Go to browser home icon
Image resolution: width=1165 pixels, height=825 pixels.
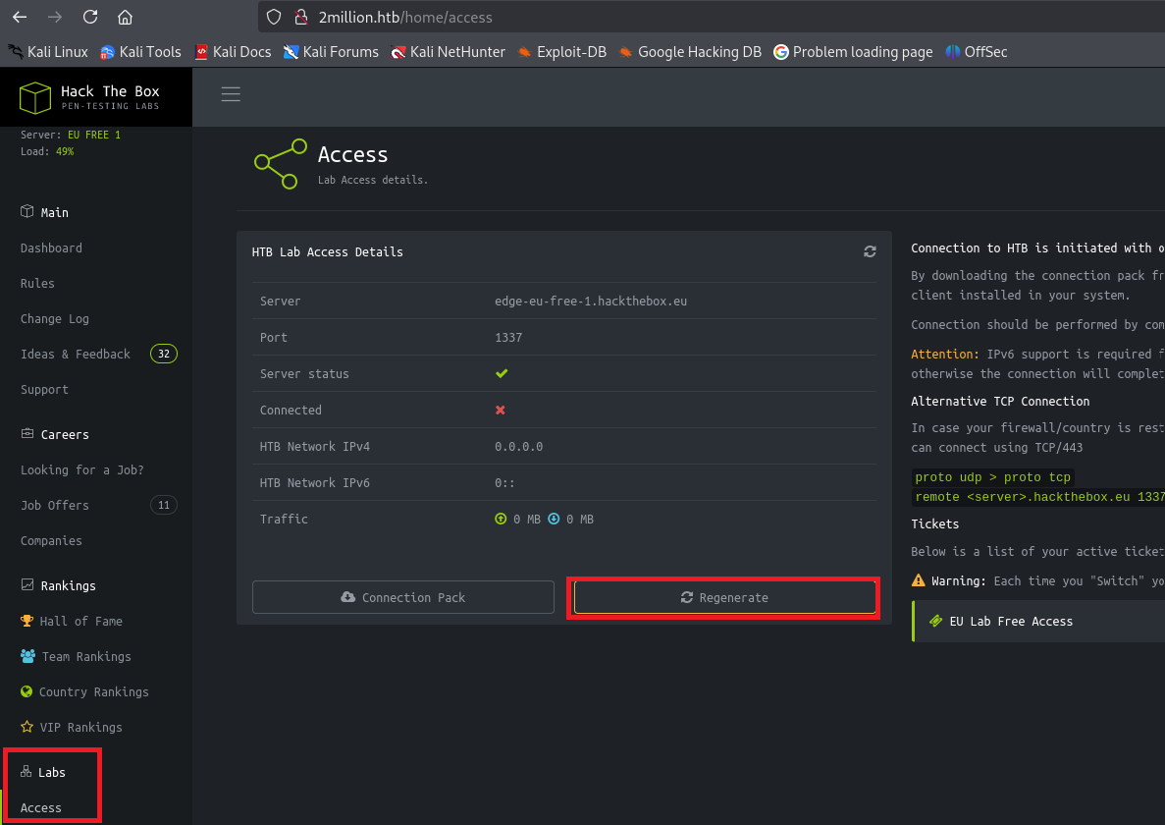pyautogui.click(x=125, y=17)
